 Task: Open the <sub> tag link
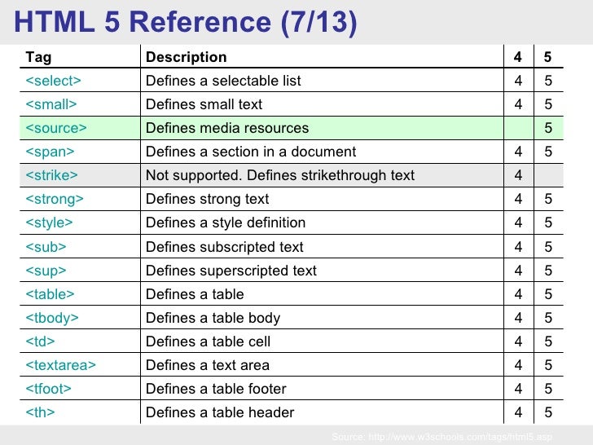[46, 247]
